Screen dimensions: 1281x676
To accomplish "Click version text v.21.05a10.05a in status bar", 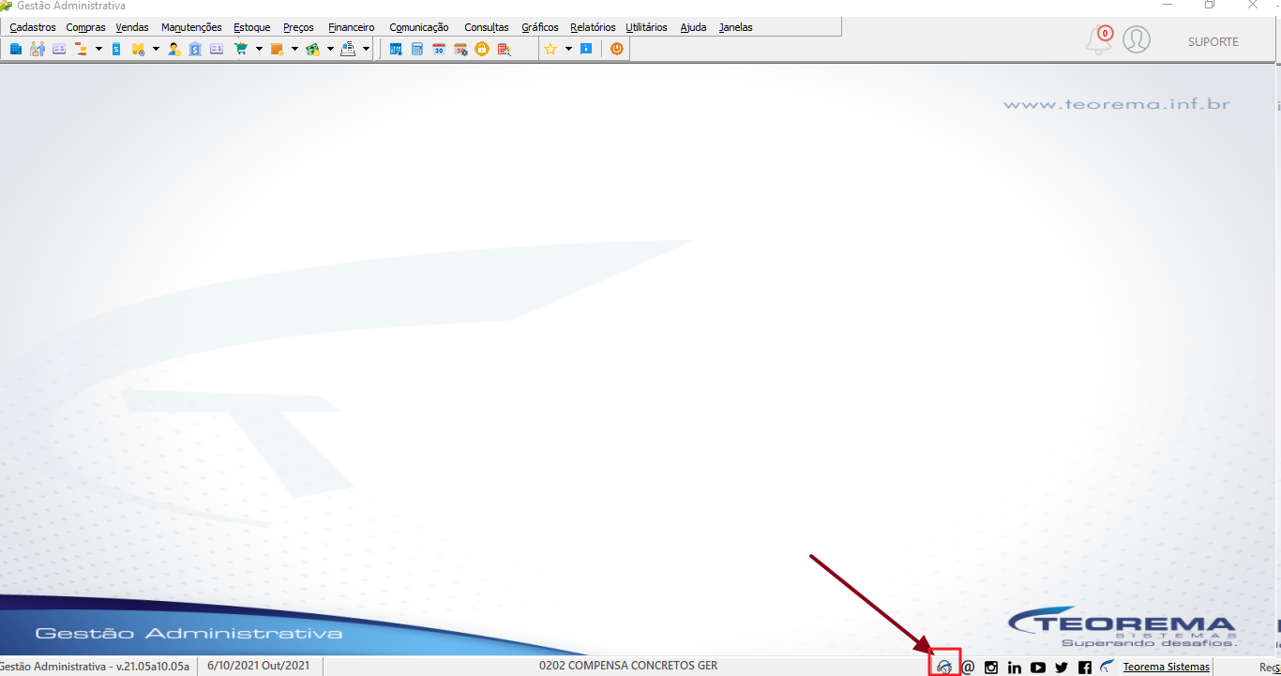I will pyautogui.click(x=153, y=667).
